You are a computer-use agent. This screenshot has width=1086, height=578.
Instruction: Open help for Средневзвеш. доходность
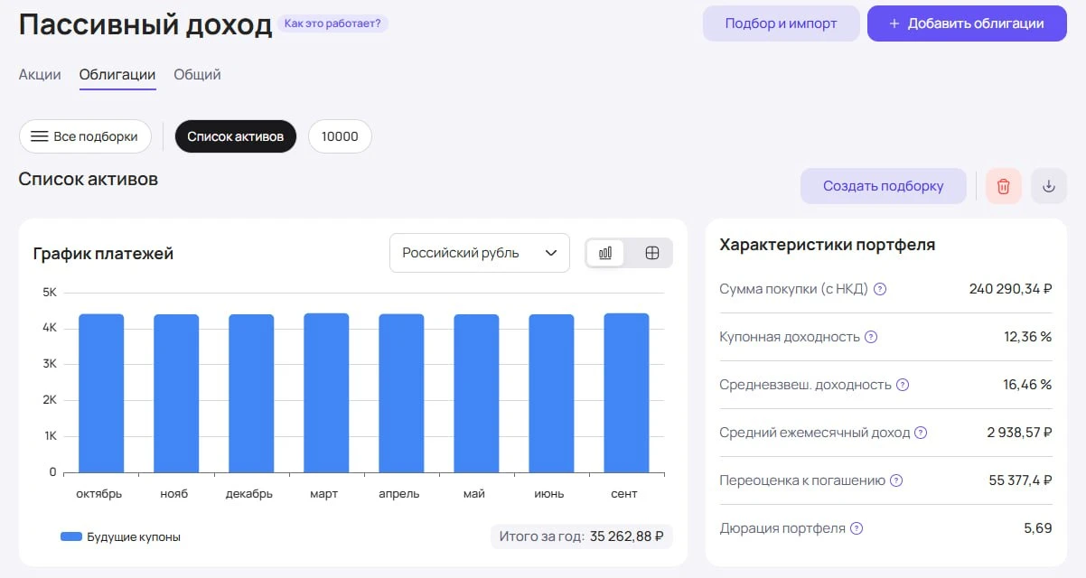point(903,385)
